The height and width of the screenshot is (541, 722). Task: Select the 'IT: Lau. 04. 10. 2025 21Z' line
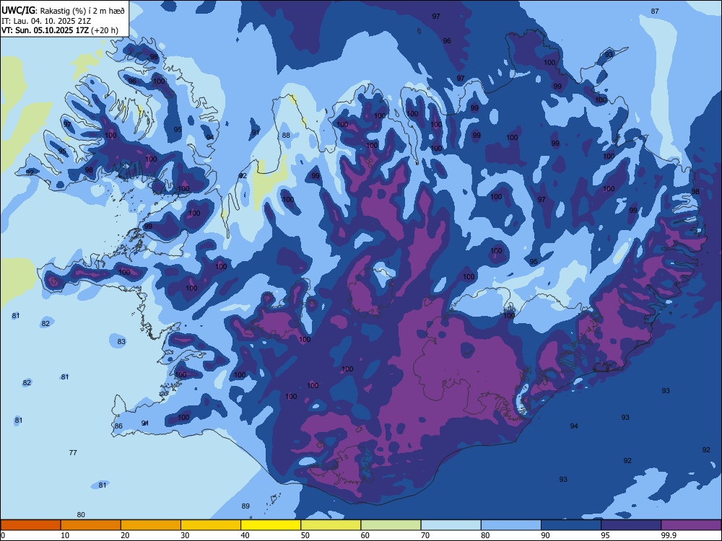point(46,21)
